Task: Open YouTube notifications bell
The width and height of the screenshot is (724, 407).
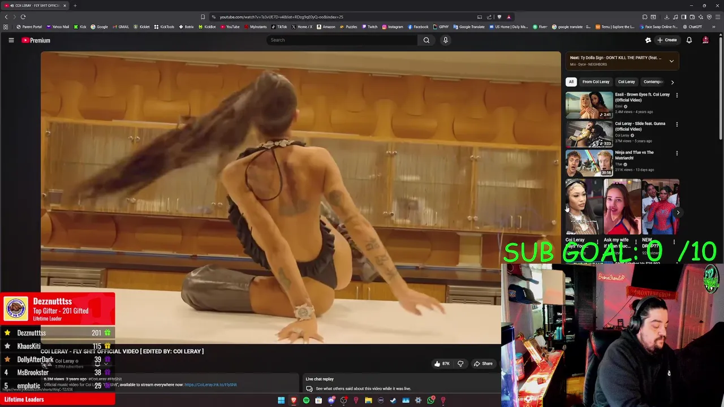Action: (689, 40)
